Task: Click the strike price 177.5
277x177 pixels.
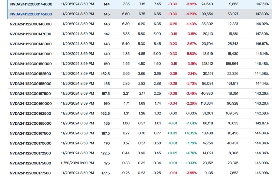Action: pyautogui.click(x=105, y=173)
